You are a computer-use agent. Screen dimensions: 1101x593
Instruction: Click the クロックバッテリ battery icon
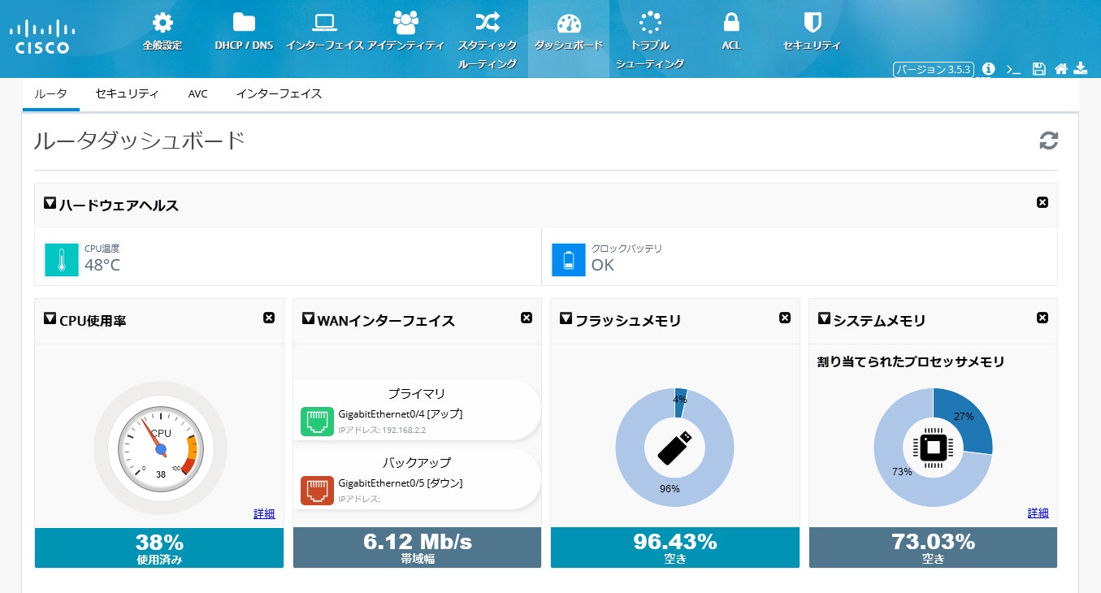[x=569, y=260]
